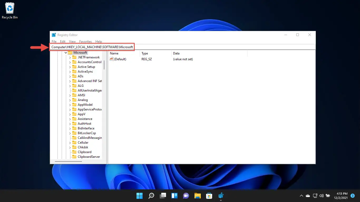
Task: Click the OneDrive cloud tray icon
Action: pyautogui.click(x=308, y=196)
